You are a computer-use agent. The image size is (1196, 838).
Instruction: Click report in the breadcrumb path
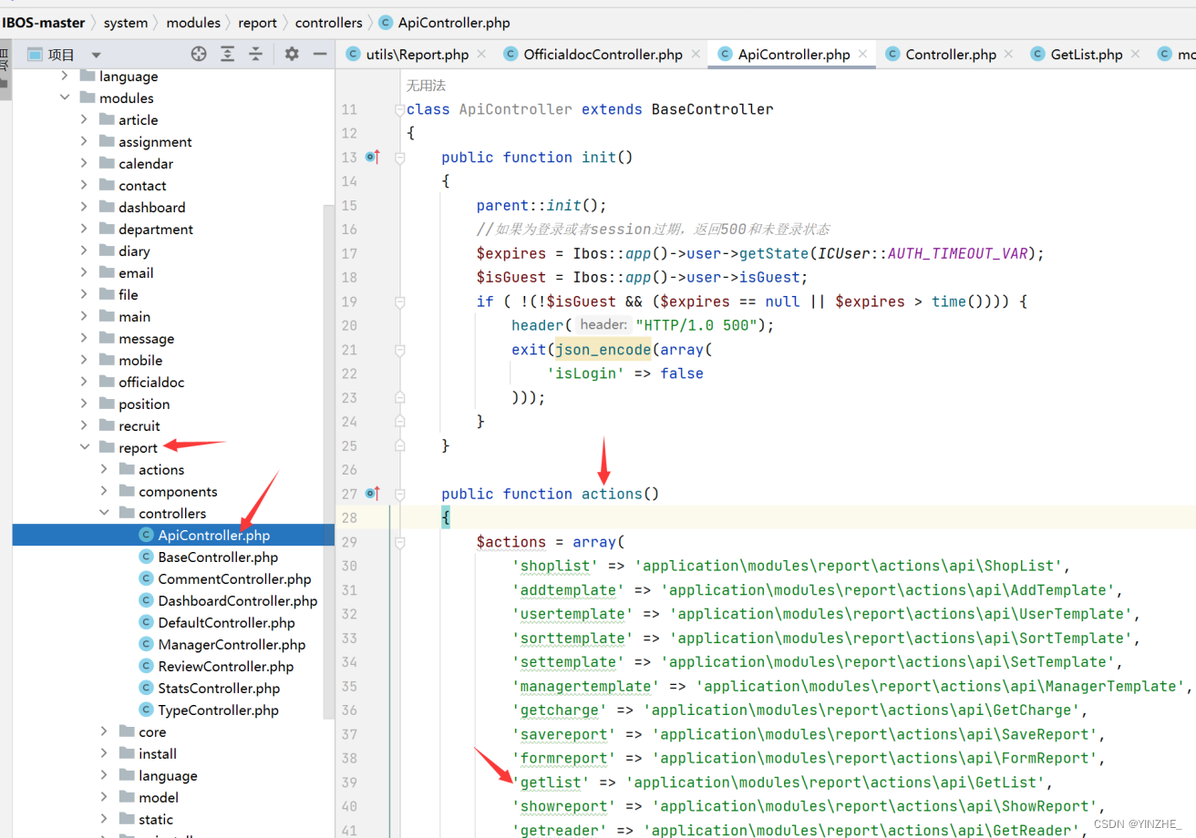click(258, 23)
